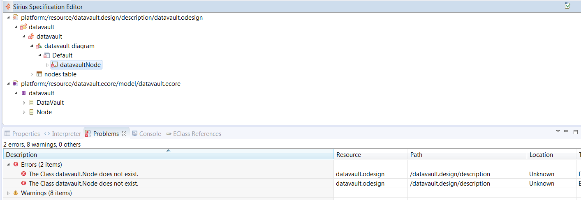This screenshot has width=581, height=200.
Task: Click the datavault viewpoint icon
Action: click(31, 37)
